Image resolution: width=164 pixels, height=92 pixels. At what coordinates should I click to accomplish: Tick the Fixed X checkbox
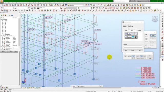146,37
